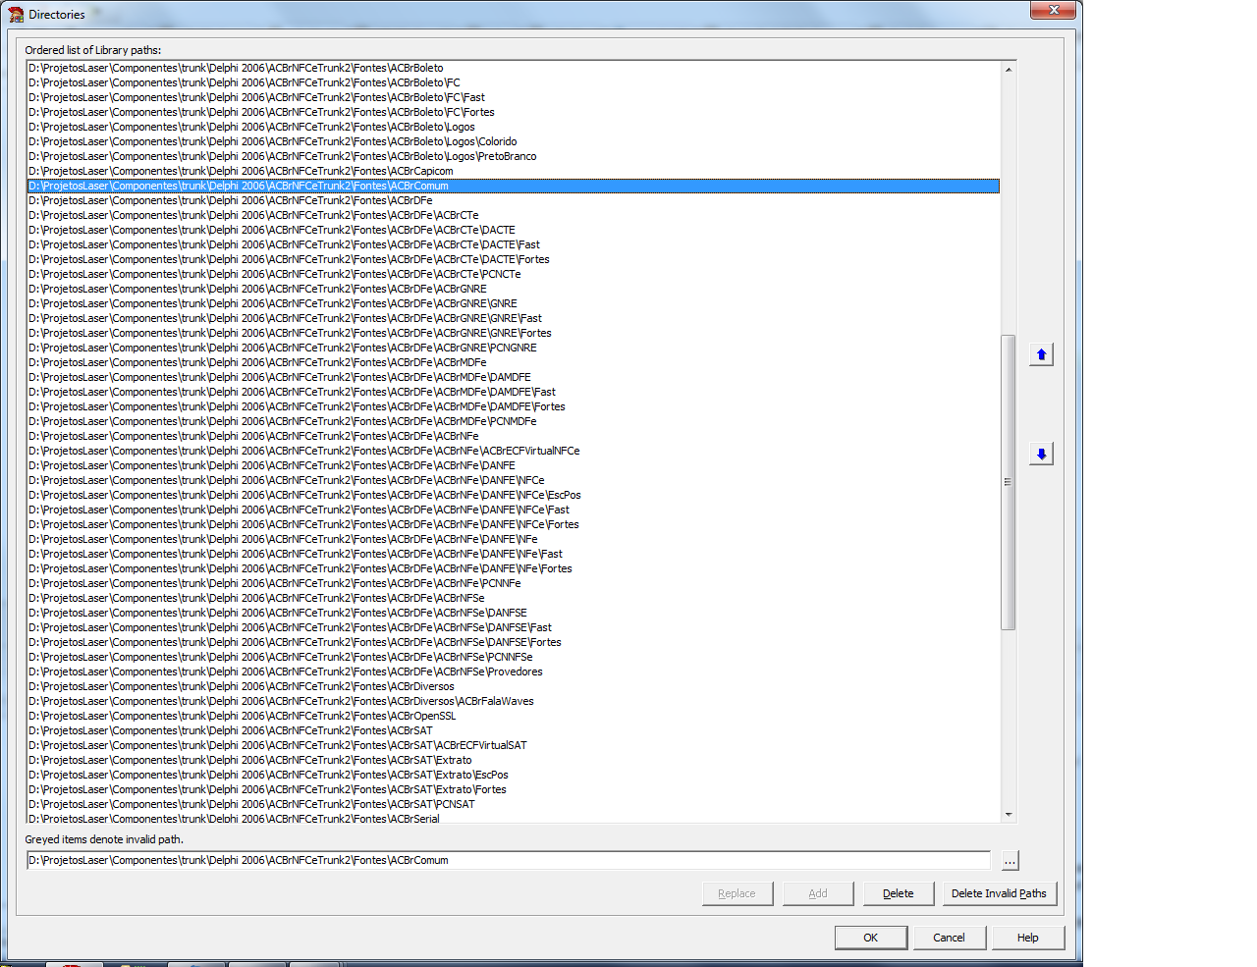Select the path ending in Fontes\ACBrDFe

pyautogui.click(x=514, y=200)
